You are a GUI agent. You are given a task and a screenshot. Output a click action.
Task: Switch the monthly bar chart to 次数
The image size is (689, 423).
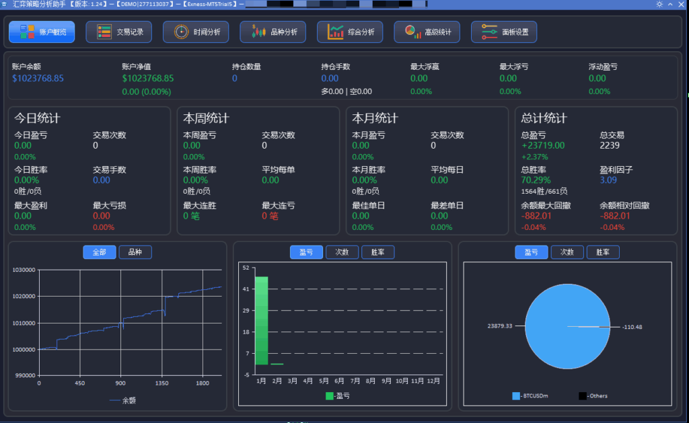point(342,252)
